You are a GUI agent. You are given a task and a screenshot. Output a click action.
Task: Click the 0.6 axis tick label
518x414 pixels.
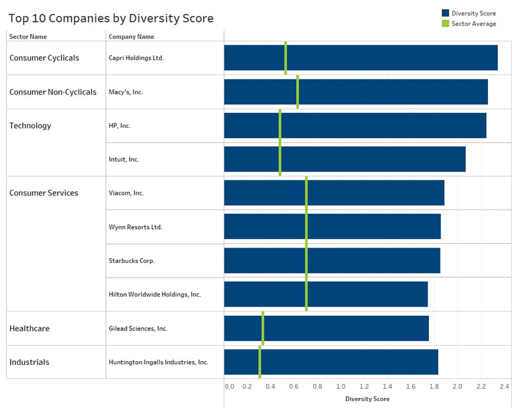294,386
